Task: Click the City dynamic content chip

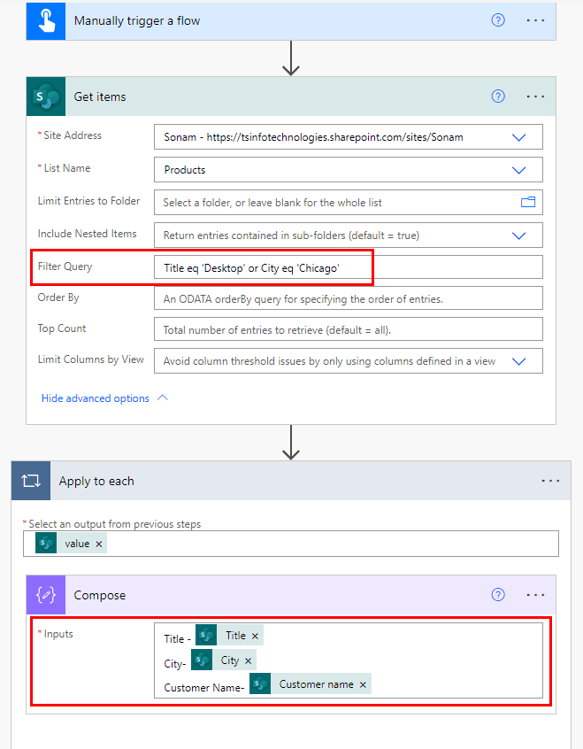Action: pos(224,660)
